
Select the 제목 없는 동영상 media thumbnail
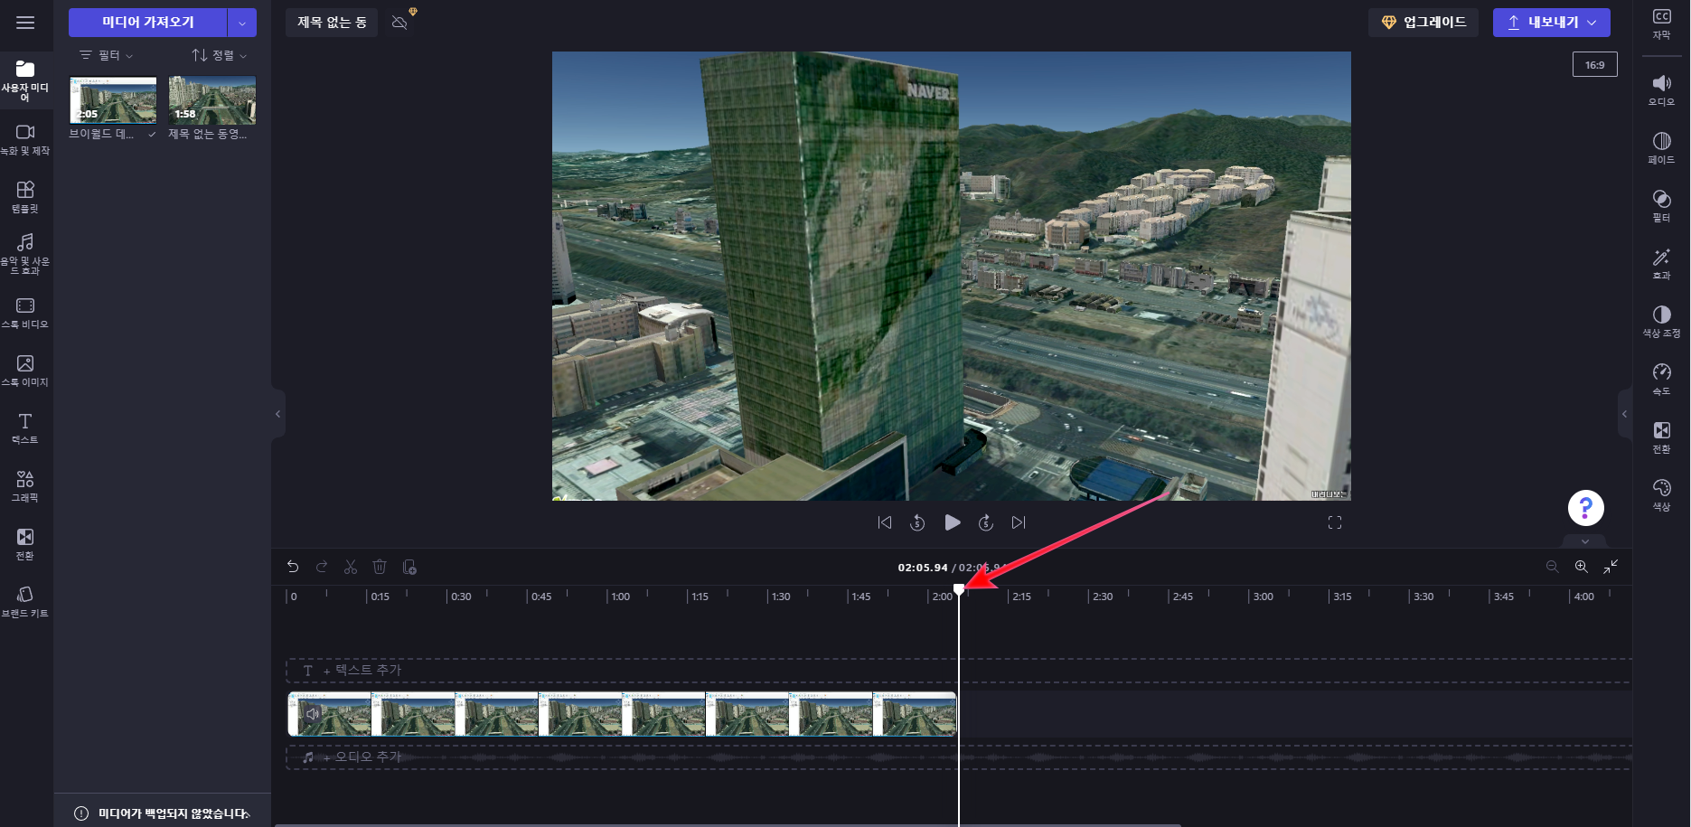pos(212,99)
